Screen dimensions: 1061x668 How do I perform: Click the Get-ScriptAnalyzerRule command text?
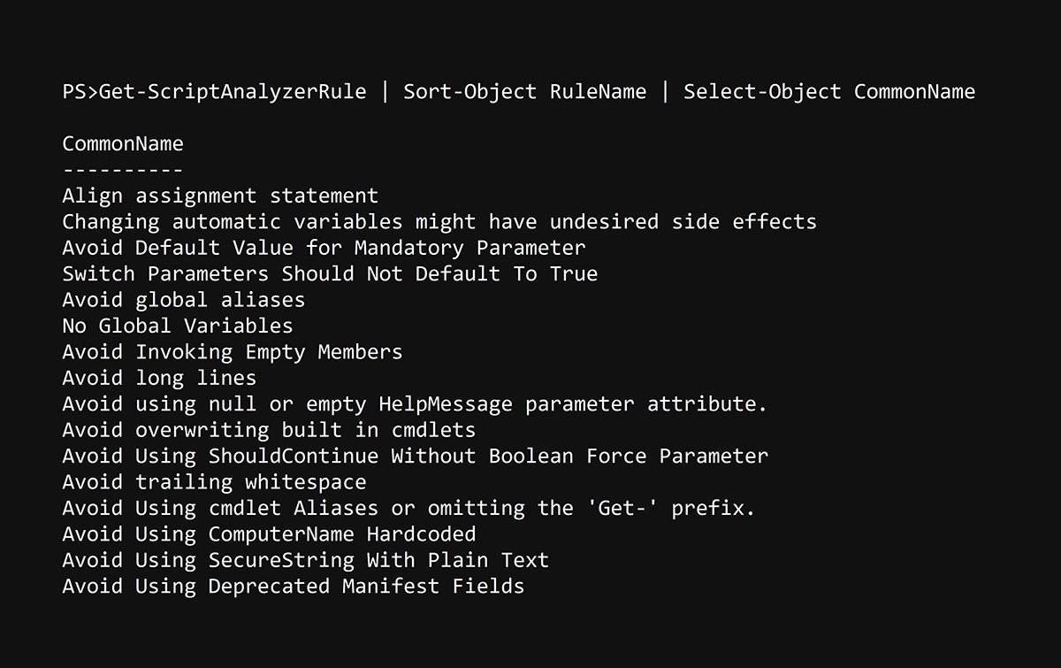click(233, 91)
